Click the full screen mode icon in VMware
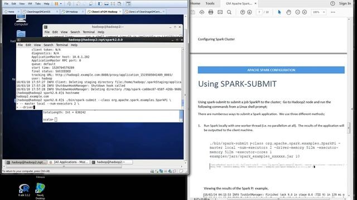The image size is (357, 200). [113, 4]
